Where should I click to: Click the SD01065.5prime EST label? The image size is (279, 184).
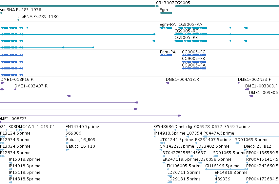[x=229, y=153]
